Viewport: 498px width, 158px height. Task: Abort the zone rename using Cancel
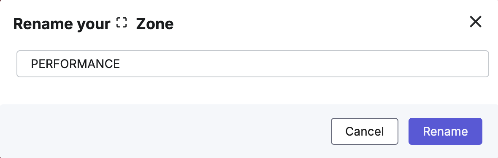pos(365,131)
